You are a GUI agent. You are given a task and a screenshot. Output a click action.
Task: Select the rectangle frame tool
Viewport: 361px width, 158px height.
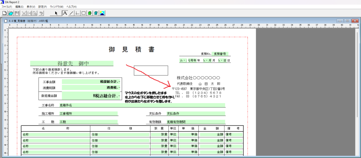click(x=84, y=13)
